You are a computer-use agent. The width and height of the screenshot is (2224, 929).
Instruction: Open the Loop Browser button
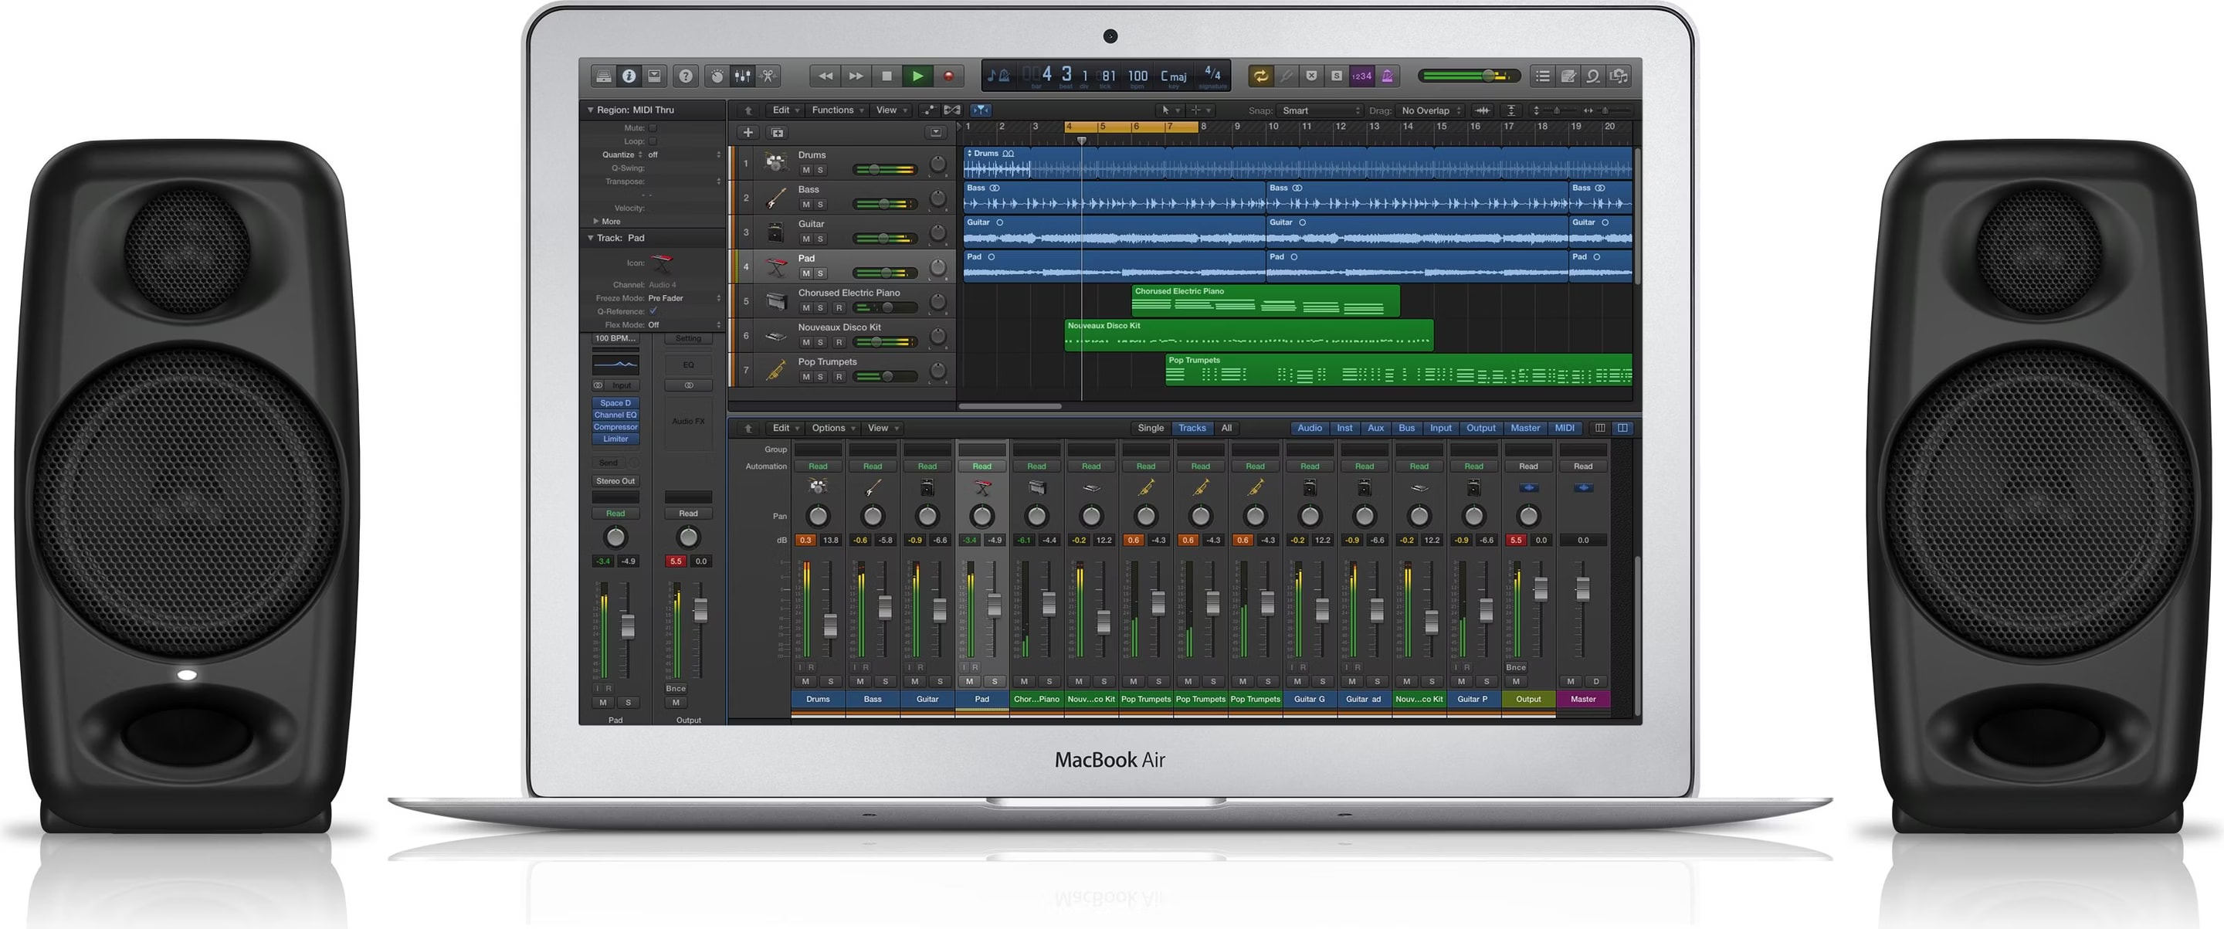1594,76
